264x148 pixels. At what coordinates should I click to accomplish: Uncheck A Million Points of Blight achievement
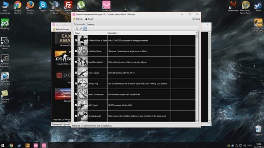click(76, 40)
